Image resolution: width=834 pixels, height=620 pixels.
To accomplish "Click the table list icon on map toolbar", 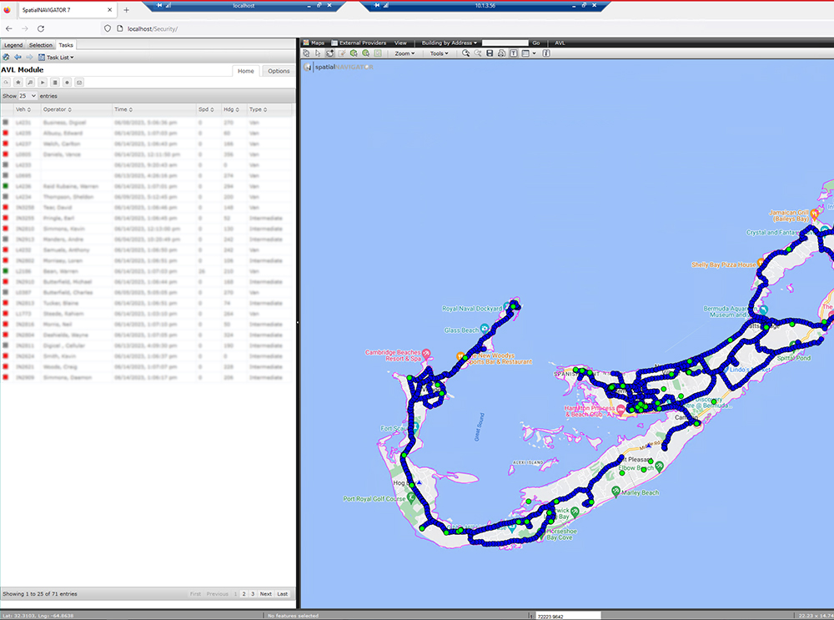I will (x=525, y=53).
